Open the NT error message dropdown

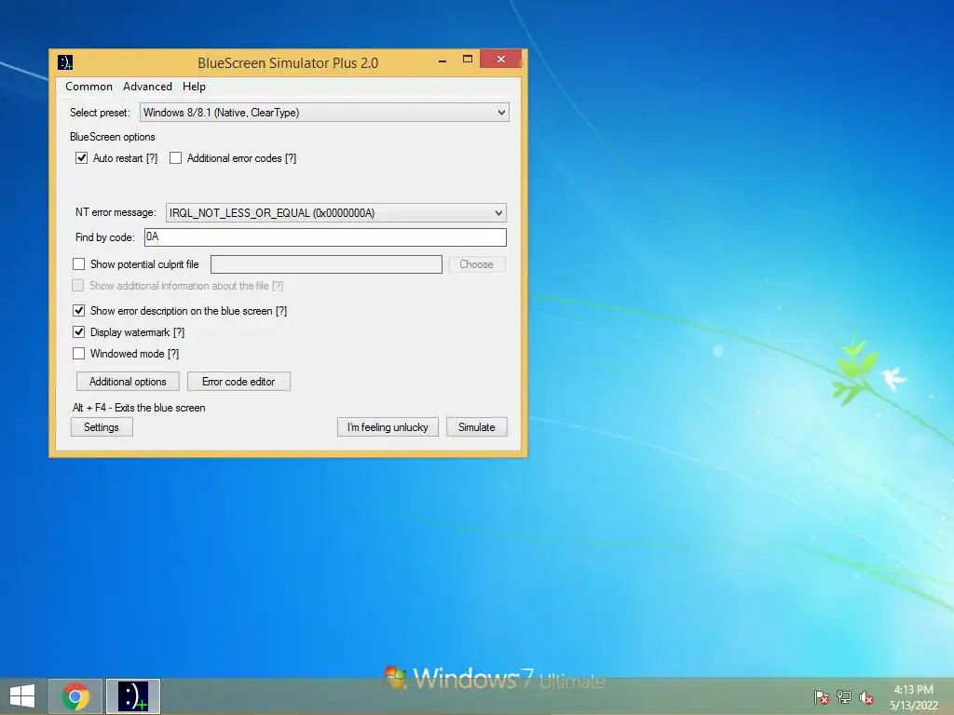coord(335,213)
